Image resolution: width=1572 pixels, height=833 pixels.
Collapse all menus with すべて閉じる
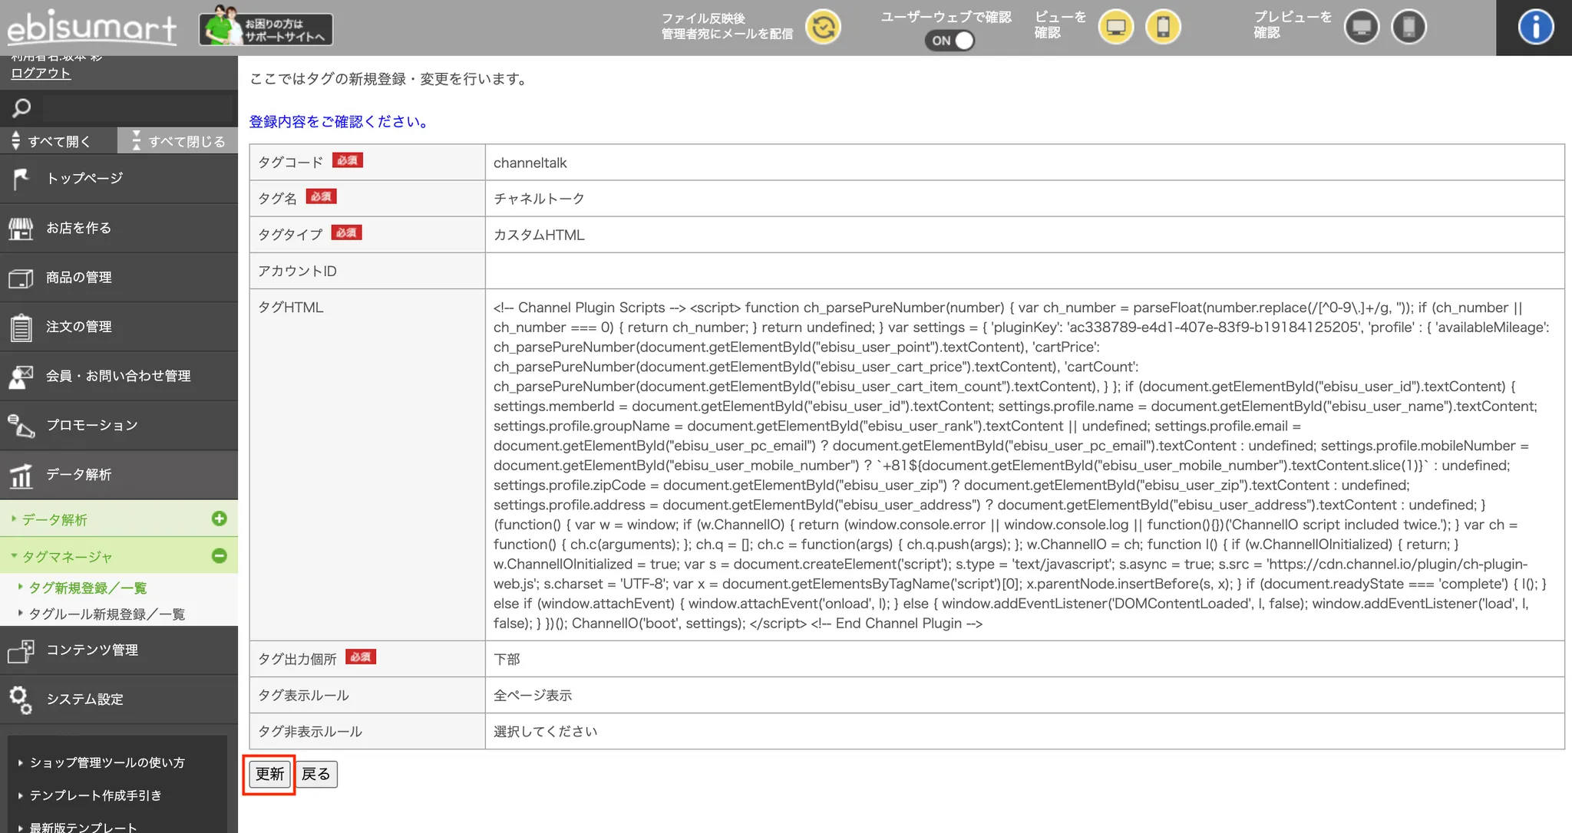coord(178,141)
